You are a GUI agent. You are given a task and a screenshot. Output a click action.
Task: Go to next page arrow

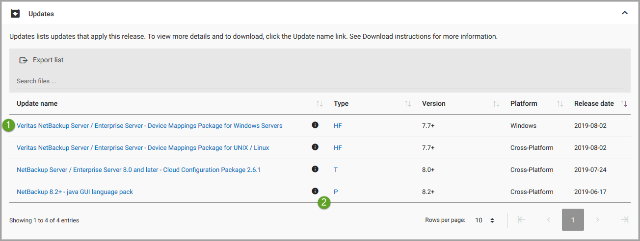(597, 220)
